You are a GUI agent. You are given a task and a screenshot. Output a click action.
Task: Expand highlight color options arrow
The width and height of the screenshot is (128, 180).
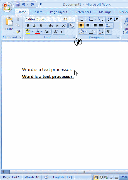tap(32, 32)
